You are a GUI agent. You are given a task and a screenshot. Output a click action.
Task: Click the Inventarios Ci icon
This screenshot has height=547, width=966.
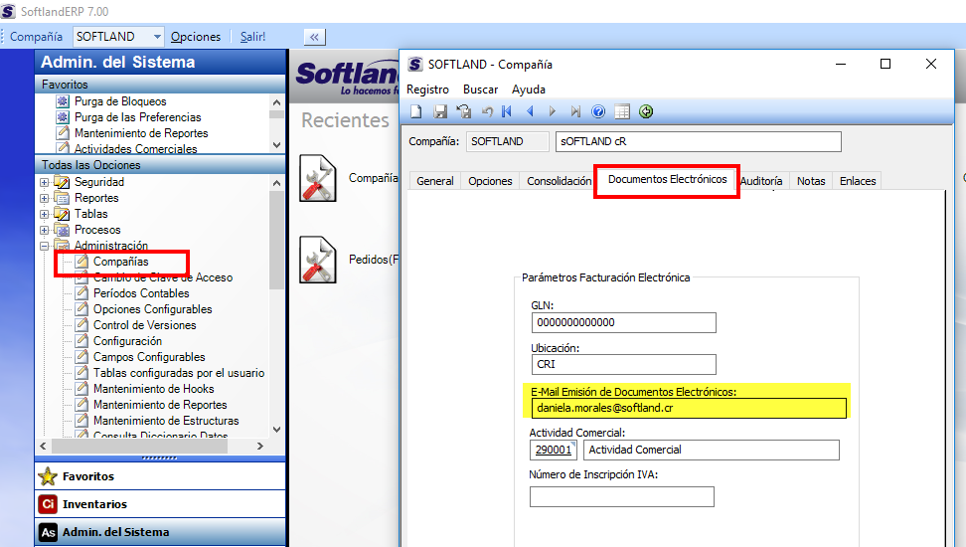(48, 504)
